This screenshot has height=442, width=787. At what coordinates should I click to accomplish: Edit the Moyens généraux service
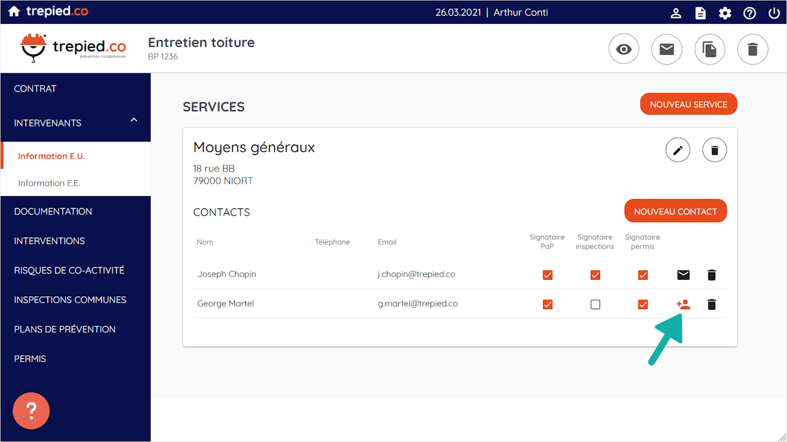coord(678,150)
